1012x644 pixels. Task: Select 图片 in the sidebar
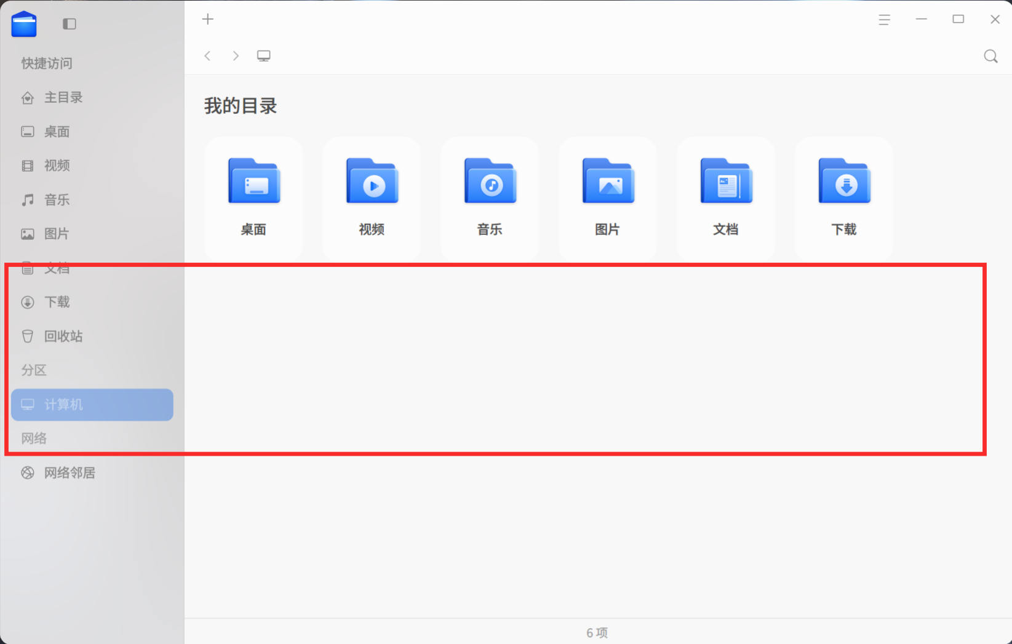(92, 234)
